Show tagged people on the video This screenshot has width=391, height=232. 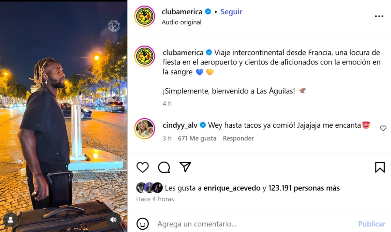[x=10, y=220]
